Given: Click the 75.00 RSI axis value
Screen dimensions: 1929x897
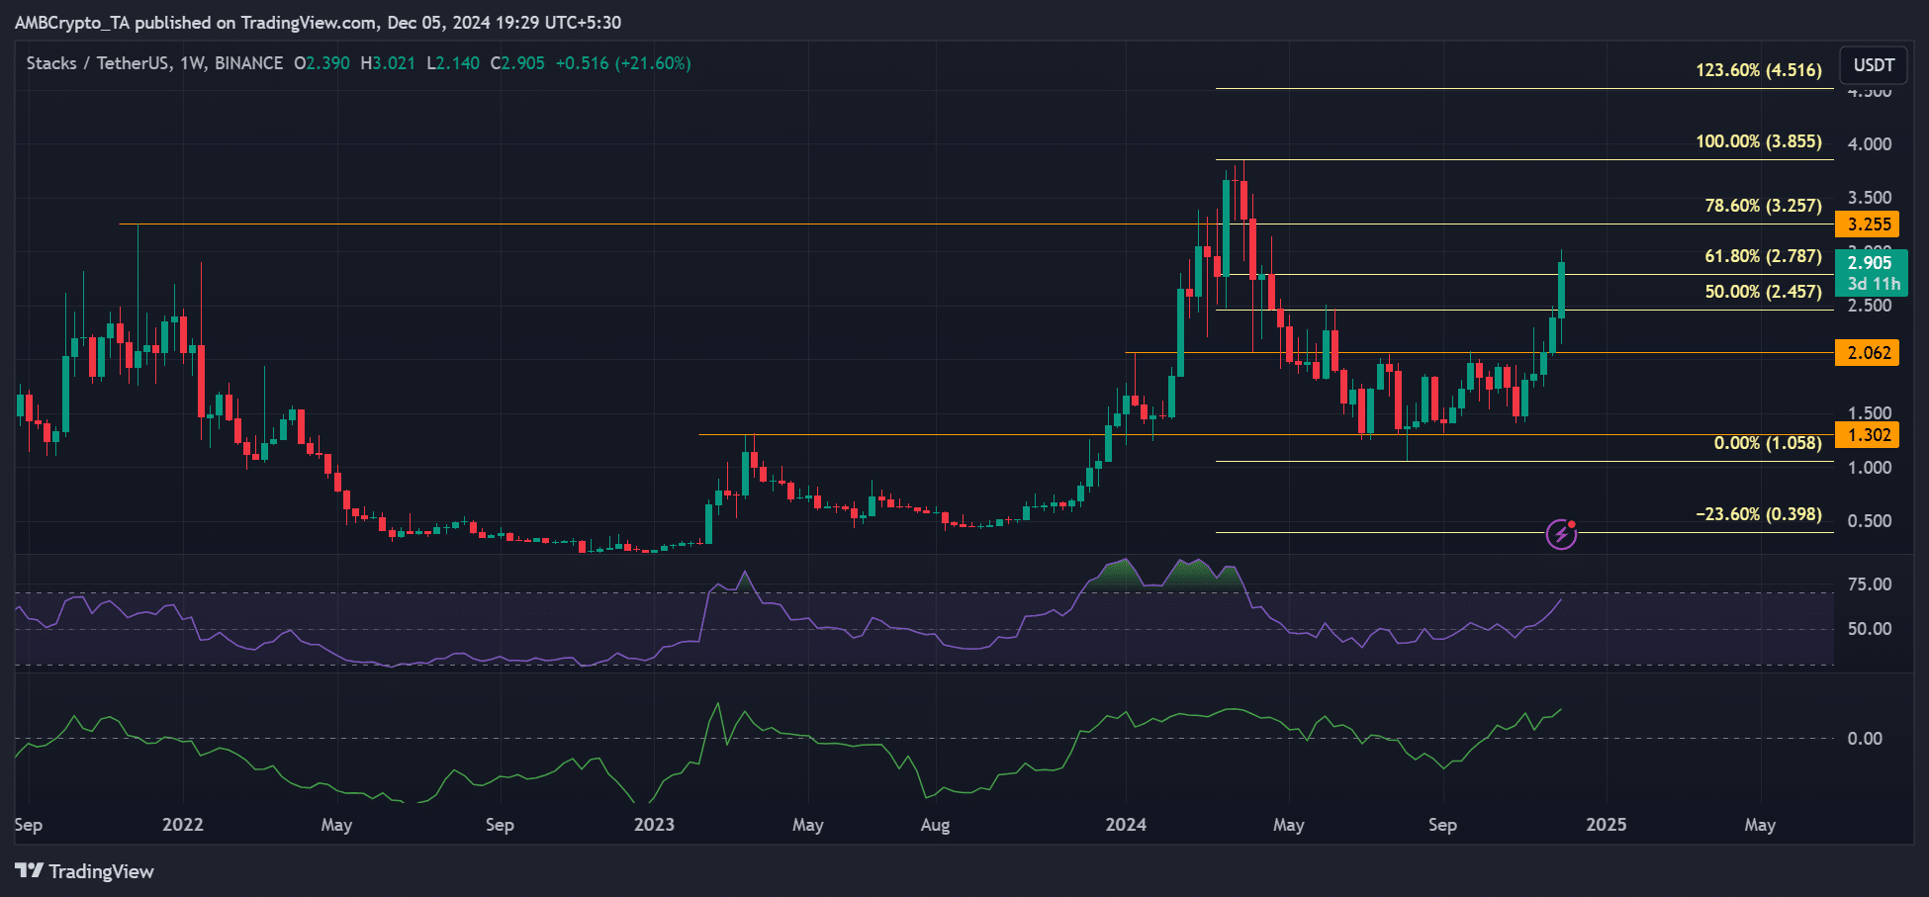Looking at the screenshot, I should (x=1870, y=584).
